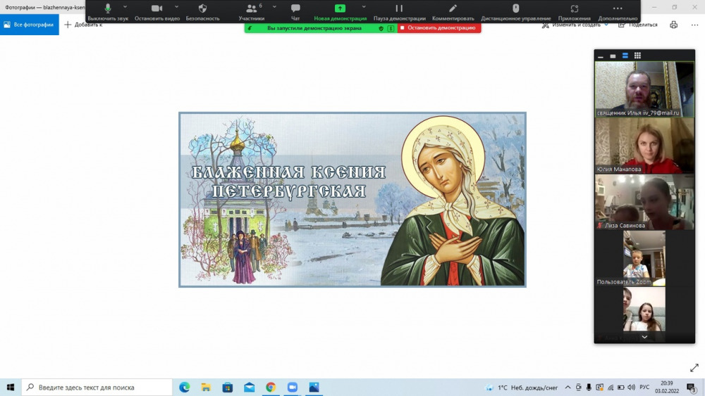This screenshot has height=396, width=705.
Task: Switch video panel to grid view
Action: tap(637, 56)
